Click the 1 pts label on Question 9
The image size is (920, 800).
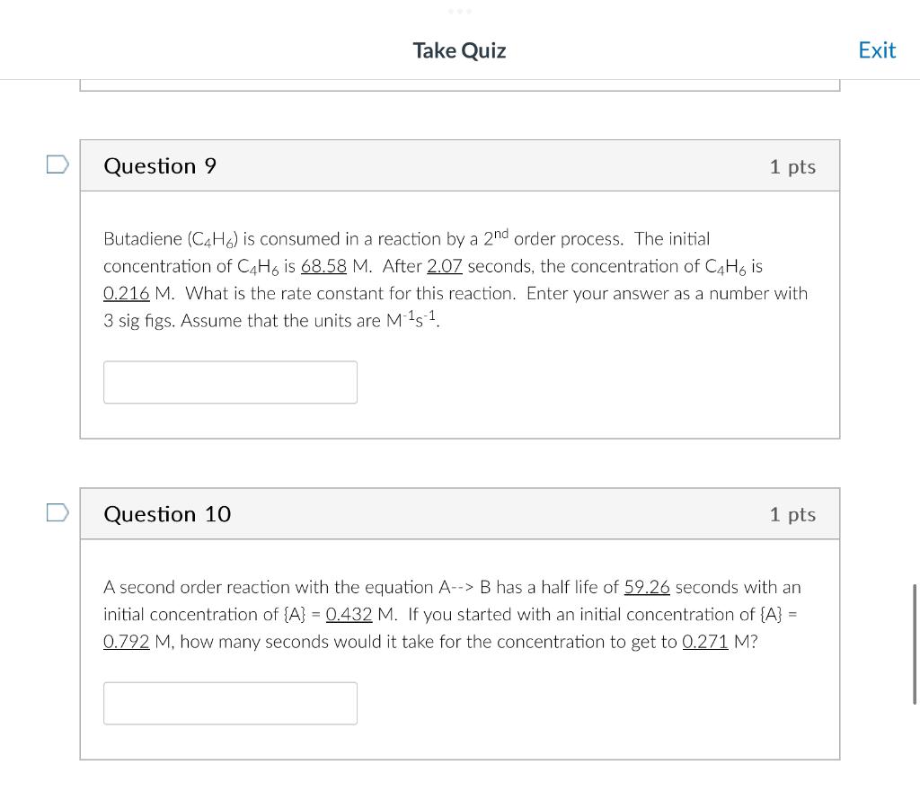(792, 166)
